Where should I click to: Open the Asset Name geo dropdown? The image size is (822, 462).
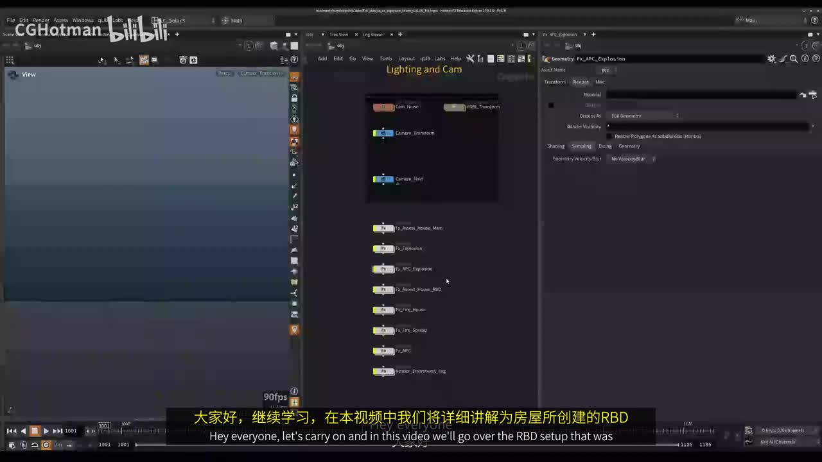(x=606, y=70)
